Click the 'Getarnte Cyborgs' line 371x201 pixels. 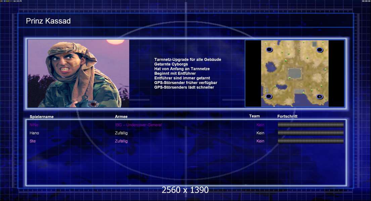[x=171, y=64]
